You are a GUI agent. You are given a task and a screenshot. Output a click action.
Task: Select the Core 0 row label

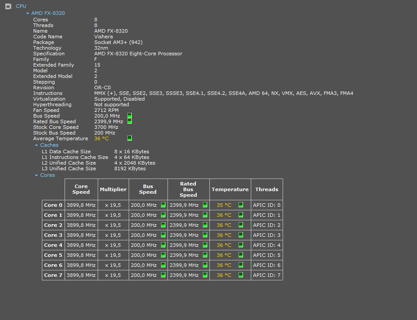(53, 205)
